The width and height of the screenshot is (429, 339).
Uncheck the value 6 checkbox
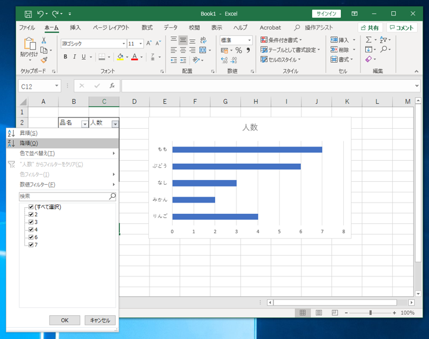click(31, 237)
